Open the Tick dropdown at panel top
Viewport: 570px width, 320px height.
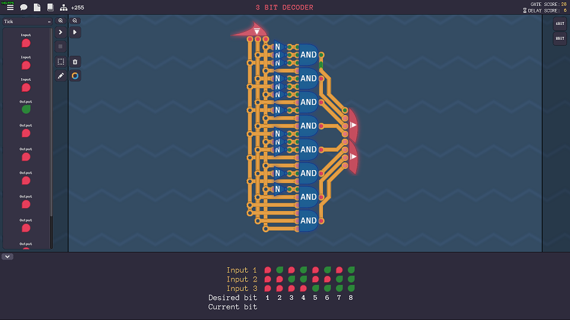[27, 21]
